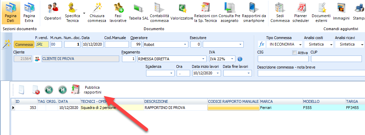
Task: Open the Scadenza dropdown
Action: click(172, 73)
